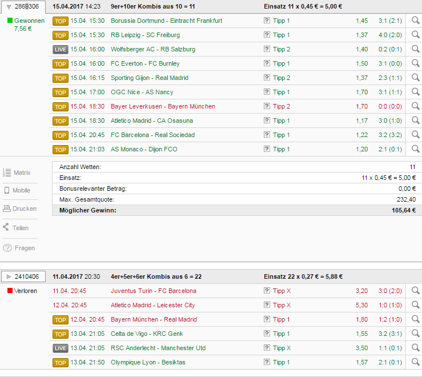Click help icon beside Olympique Lyon Tipp 1
422x377 pixels.
coord(267,362)
